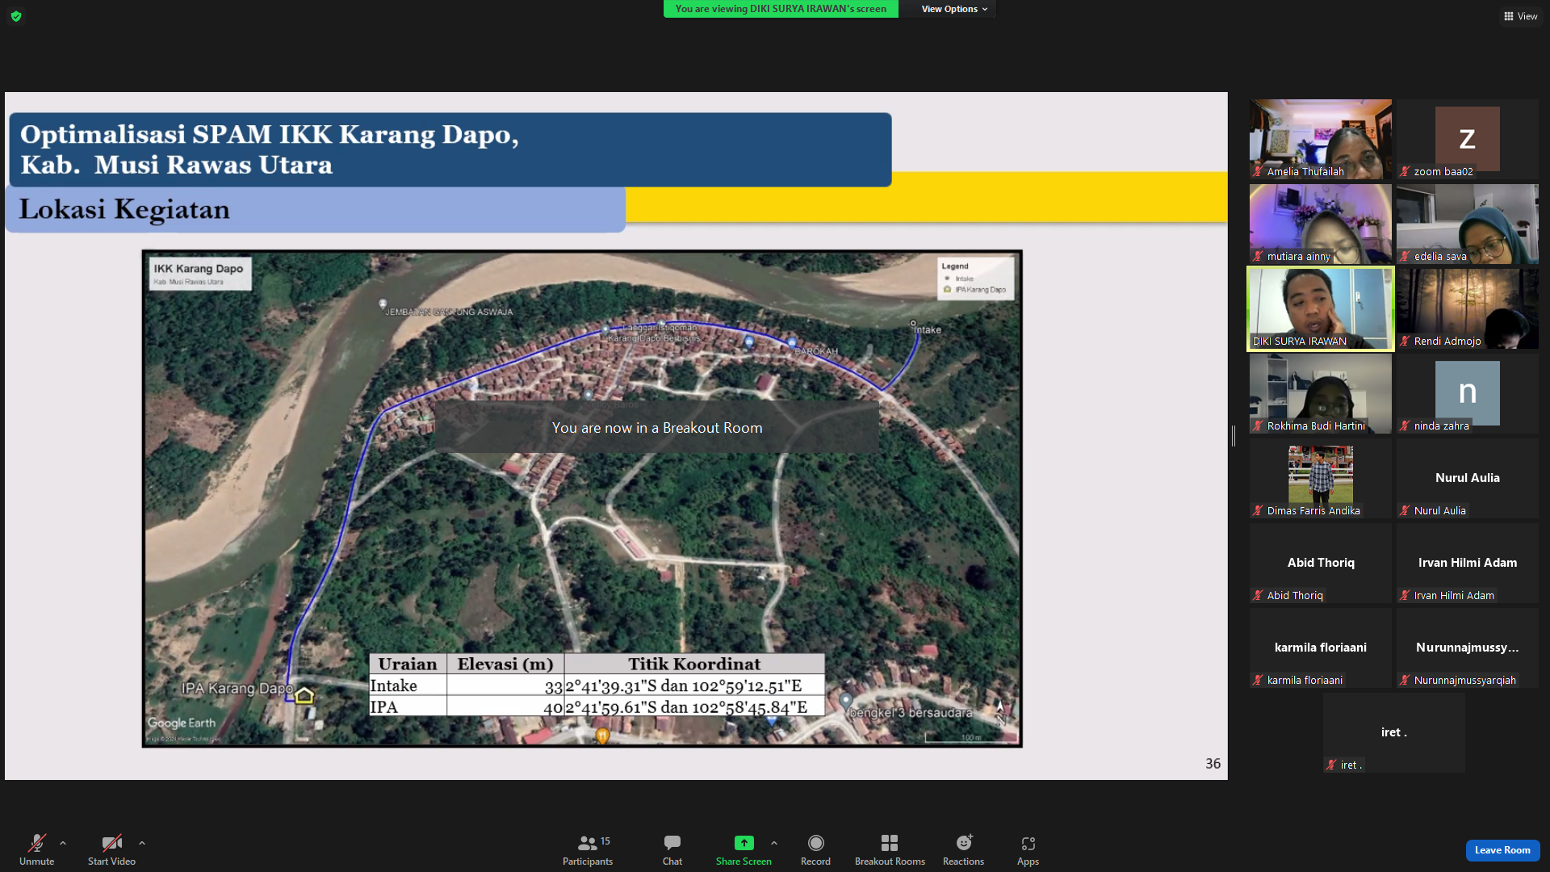Click the muted mic icon on Dimas Farris Andika
The height and width of the screenshot is (872, 1550).
coord(1258,510)
